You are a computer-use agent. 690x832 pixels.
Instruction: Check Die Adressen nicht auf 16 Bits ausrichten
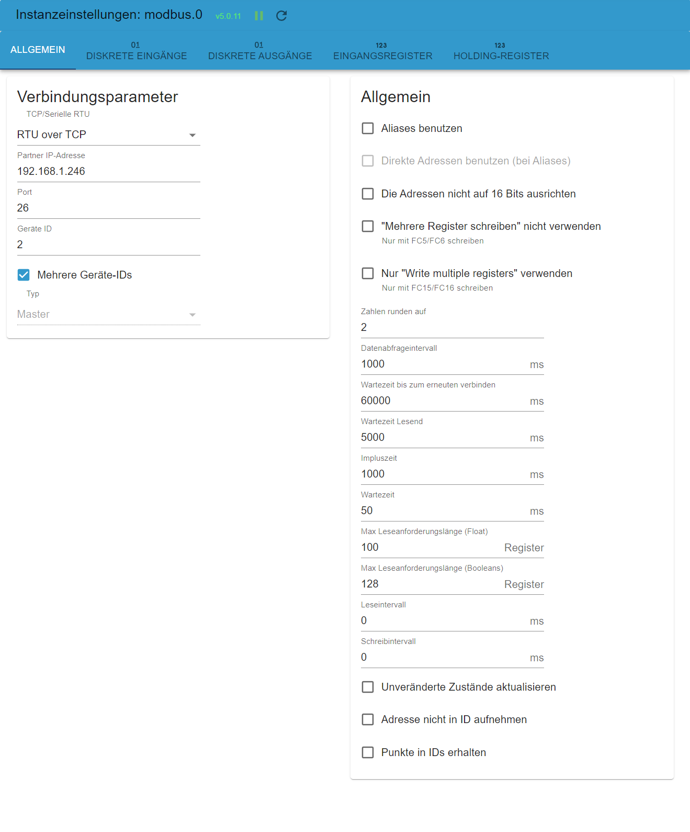[368, 194]
